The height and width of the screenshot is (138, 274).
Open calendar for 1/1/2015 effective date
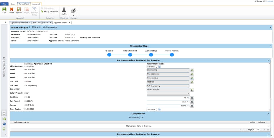pyautogui.click(x=160, y=67)
